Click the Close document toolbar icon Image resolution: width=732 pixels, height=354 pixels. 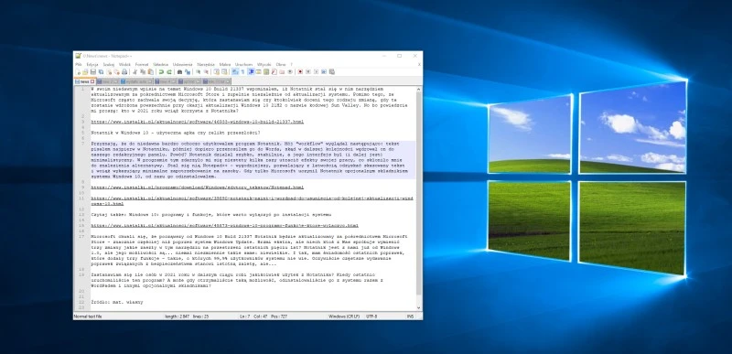[109, 72]
